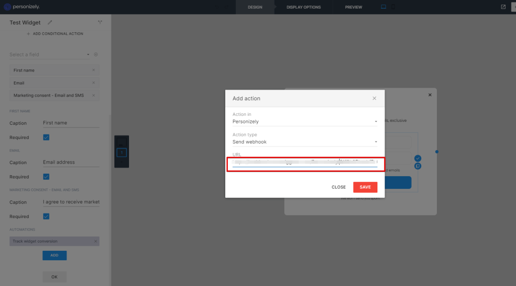516x286 pixels.
Task: Click into the webhook URL field
Action: click(304, 162)
